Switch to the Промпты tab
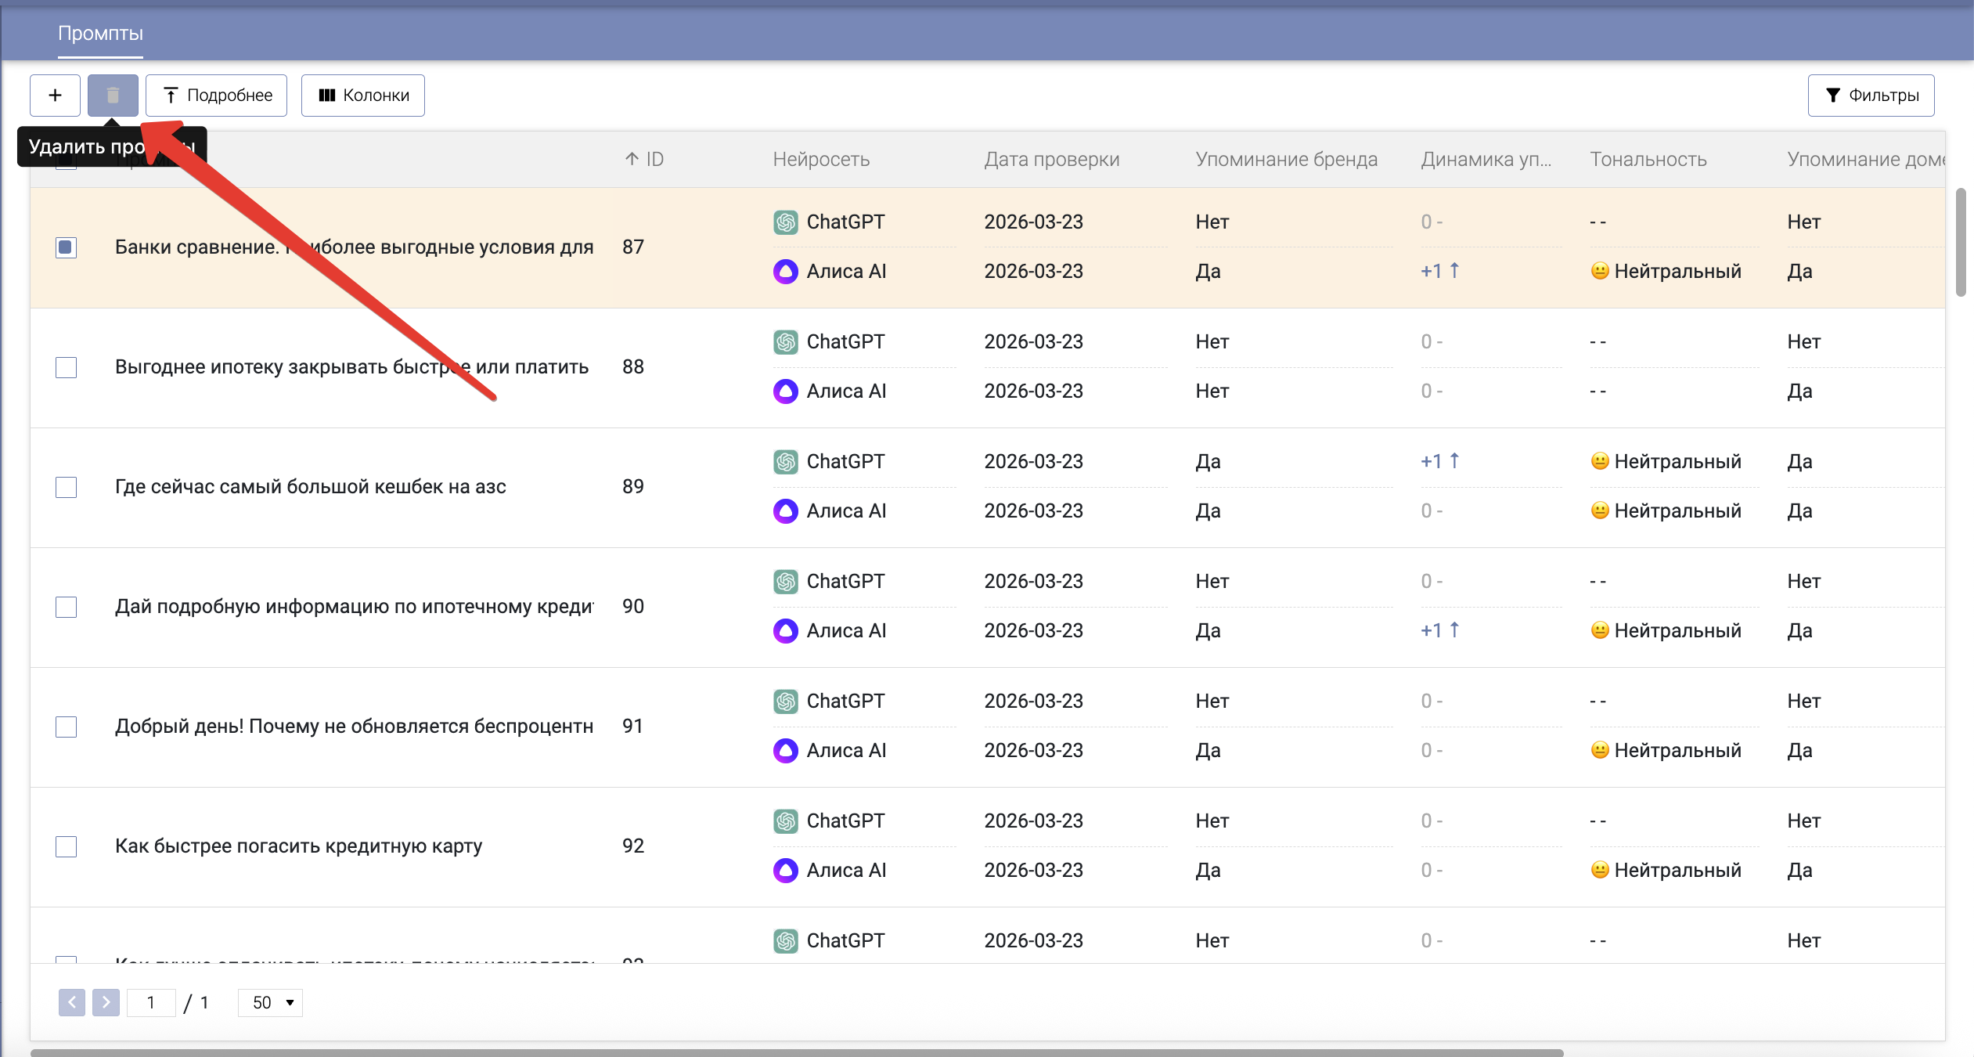 pos(100,34)
